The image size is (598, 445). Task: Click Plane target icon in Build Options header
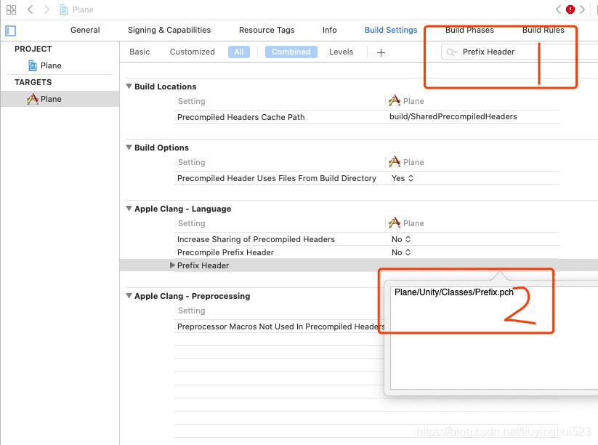pyautogui.click(x=395, y=162)
